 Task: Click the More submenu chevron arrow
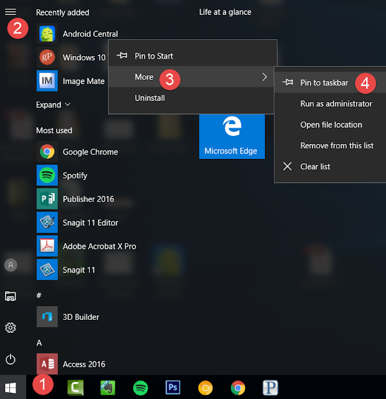(264, 77)
